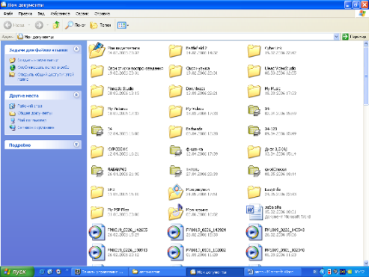Open the Back button history dropdown arrow
369x277 pixels.
point(29,25)
